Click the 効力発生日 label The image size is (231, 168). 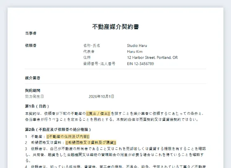34,96
